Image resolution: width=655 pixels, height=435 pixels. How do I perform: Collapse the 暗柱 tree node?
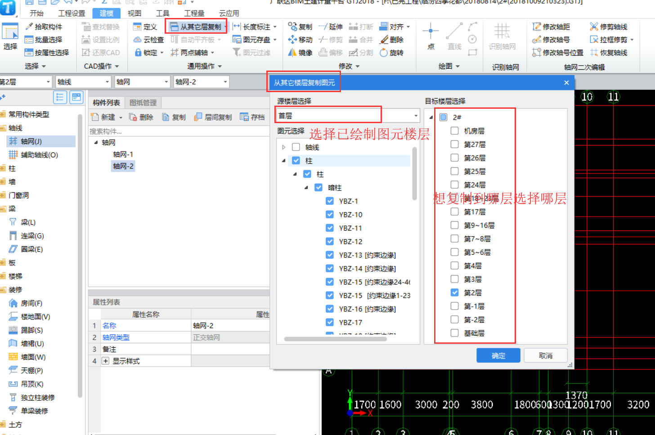[306, 187]
